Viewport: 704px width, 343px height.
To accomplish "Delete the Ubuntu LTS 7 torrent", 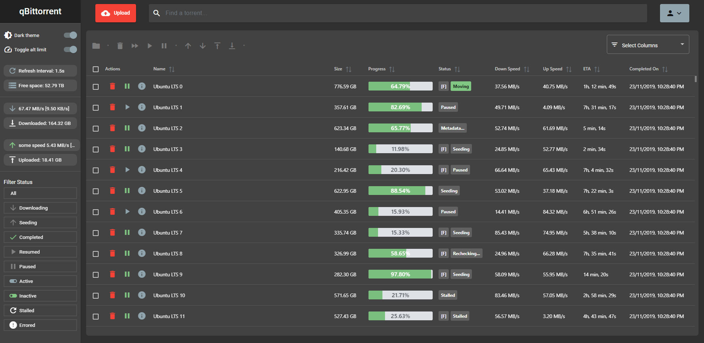I will point(113,232).
